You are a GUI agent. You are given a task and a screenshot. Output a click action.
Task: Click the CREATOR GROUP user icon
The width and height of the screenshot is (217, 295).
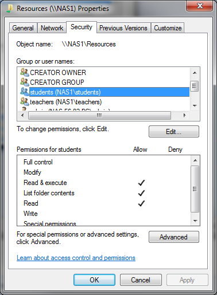[x=25, y=82]
